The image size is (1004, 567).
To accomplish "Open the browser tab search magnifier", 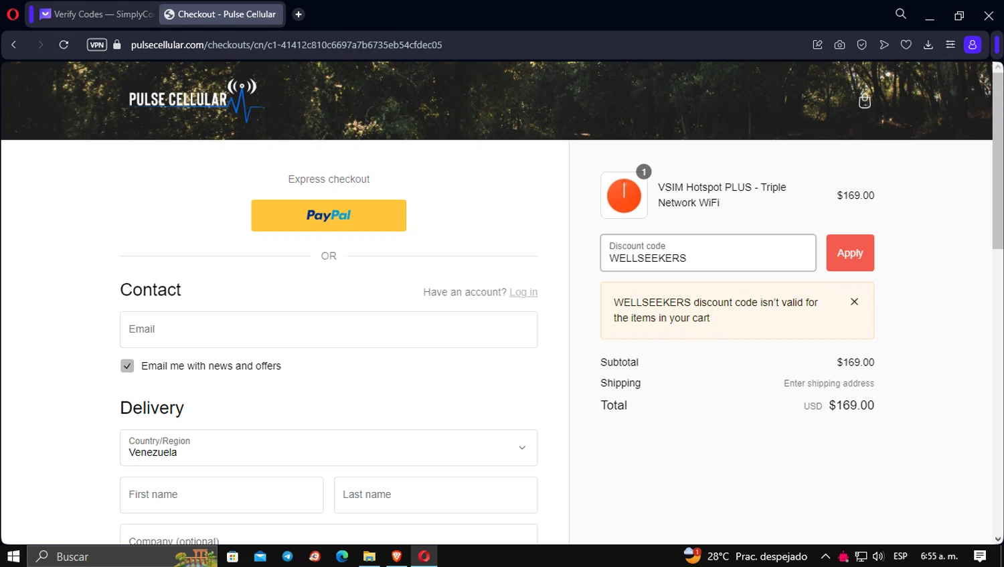I will (x=901, y=14).
